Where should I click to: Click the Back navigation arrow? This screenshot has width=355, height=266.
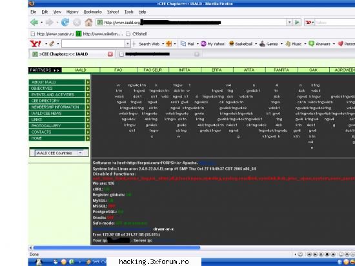click(34, 22)
